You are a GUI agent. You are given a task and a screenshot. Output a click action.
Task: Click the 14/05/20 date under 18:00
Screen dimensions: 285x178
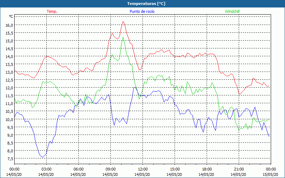tap(206, 174)
